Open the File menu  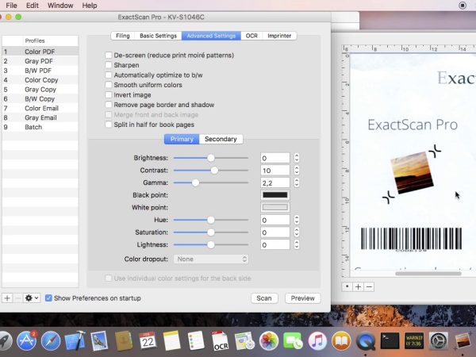(x=12, y=6)
